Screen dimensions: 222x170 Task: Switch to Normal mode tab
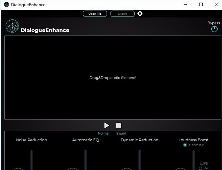[104, 133]
